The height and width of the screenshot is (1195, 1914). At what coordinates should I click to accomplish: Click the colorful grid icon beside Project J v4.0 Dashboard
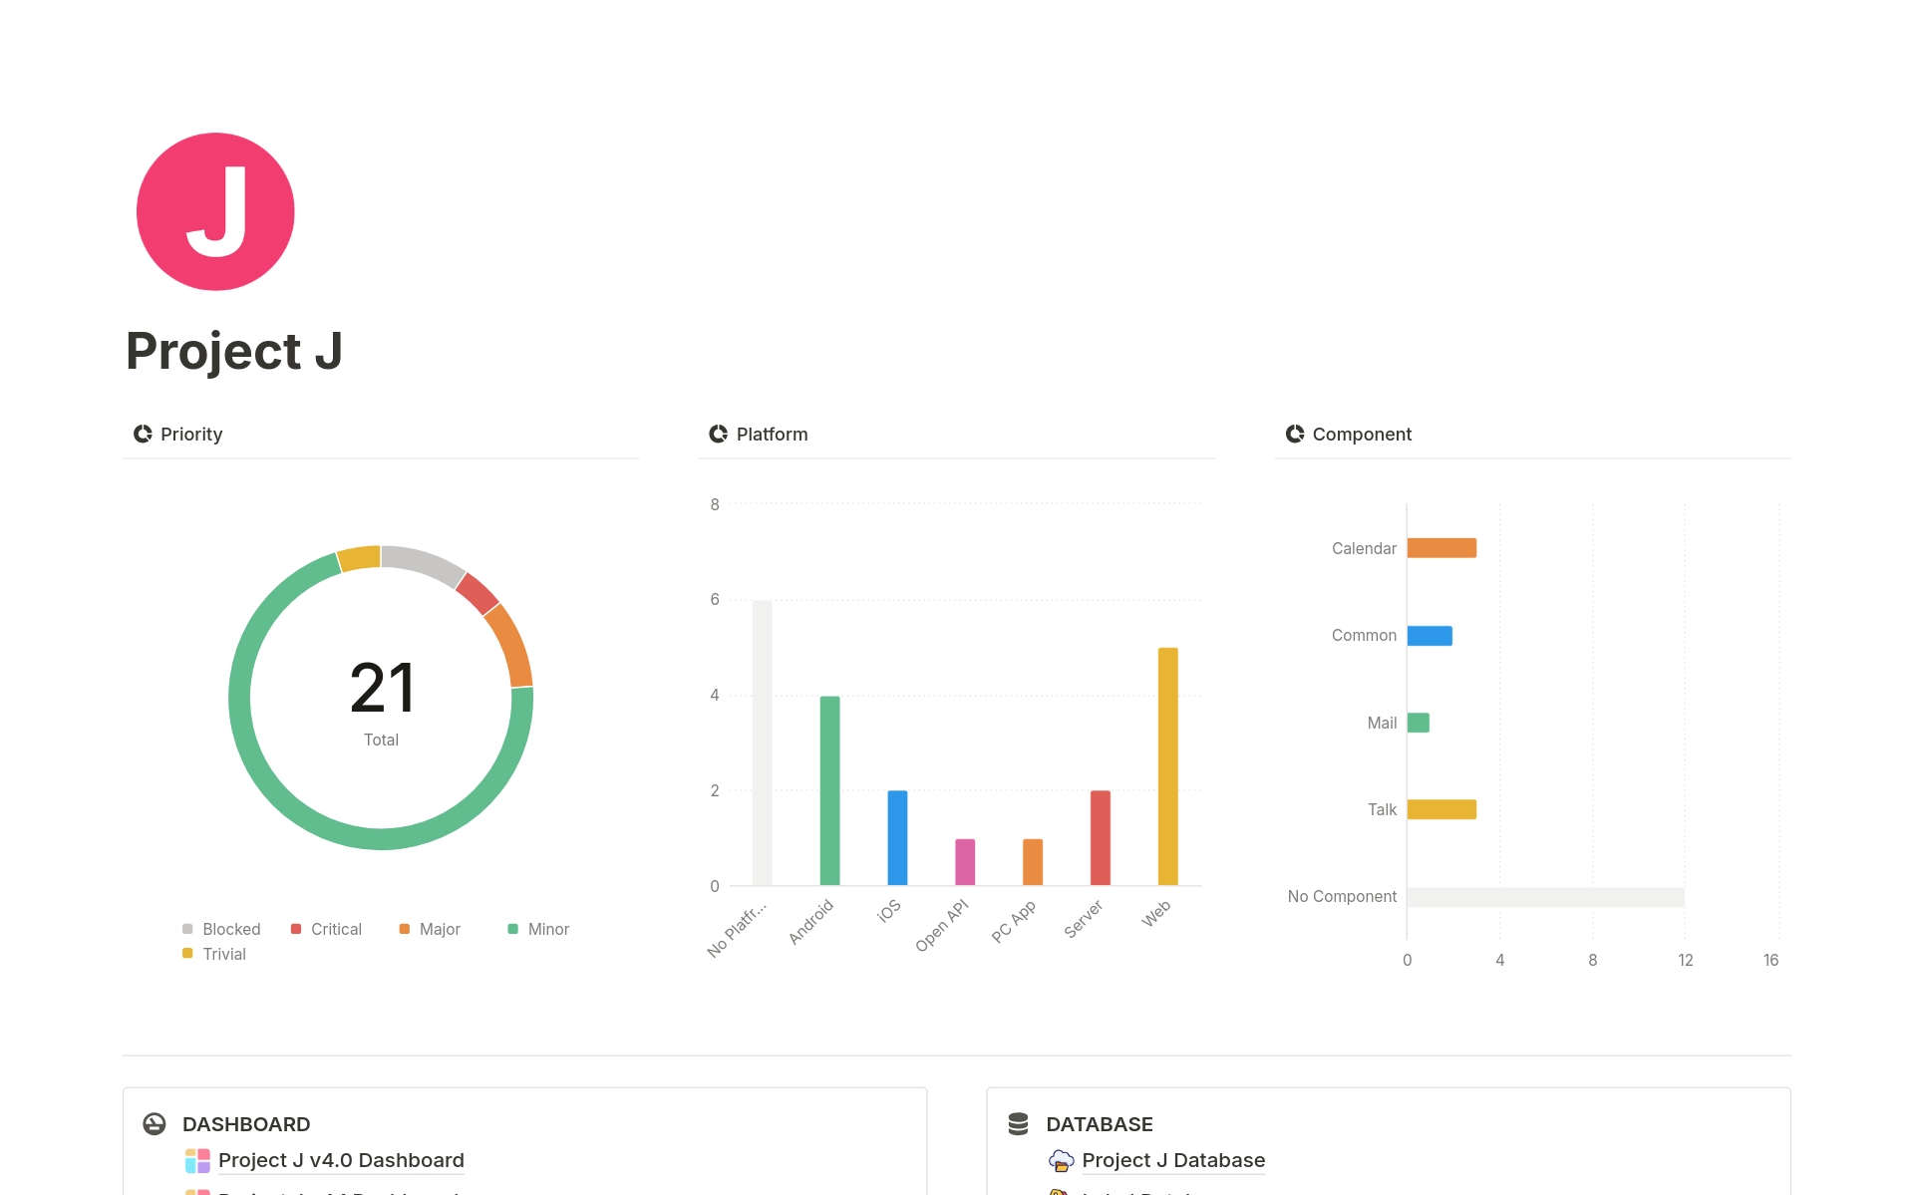pos(197,1160)
